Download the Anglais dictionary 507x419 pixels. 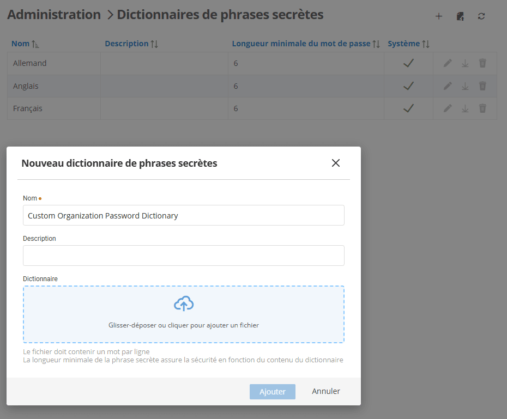pyautogui.click(x=464, y=86)
